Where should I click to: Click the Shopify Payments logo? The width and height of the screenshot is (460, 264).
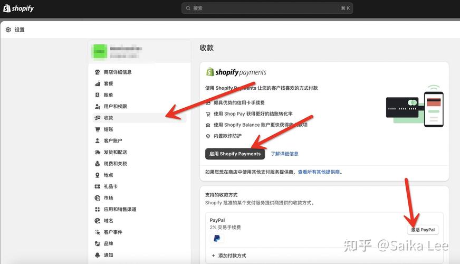tap(236, 72)
